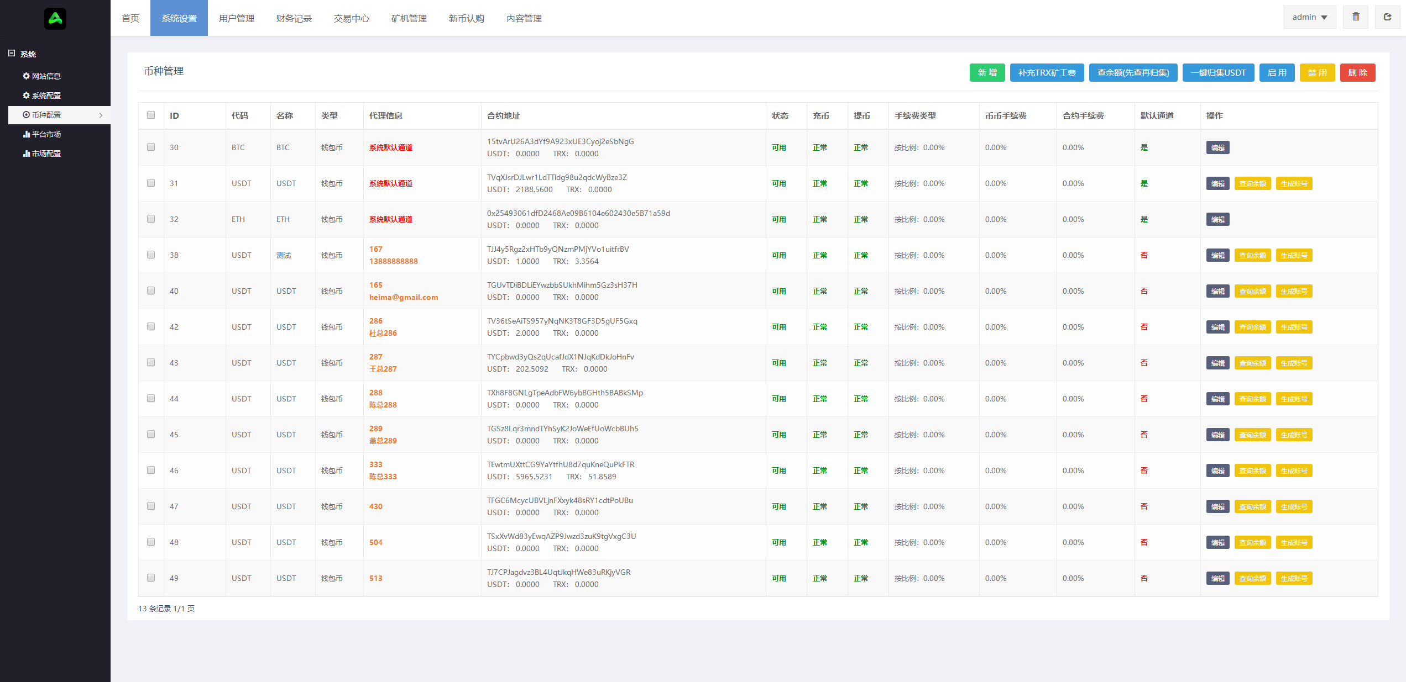Collapse the 系统 sidebar section
Screen dimensions: 1406x682
coord(12,54)
